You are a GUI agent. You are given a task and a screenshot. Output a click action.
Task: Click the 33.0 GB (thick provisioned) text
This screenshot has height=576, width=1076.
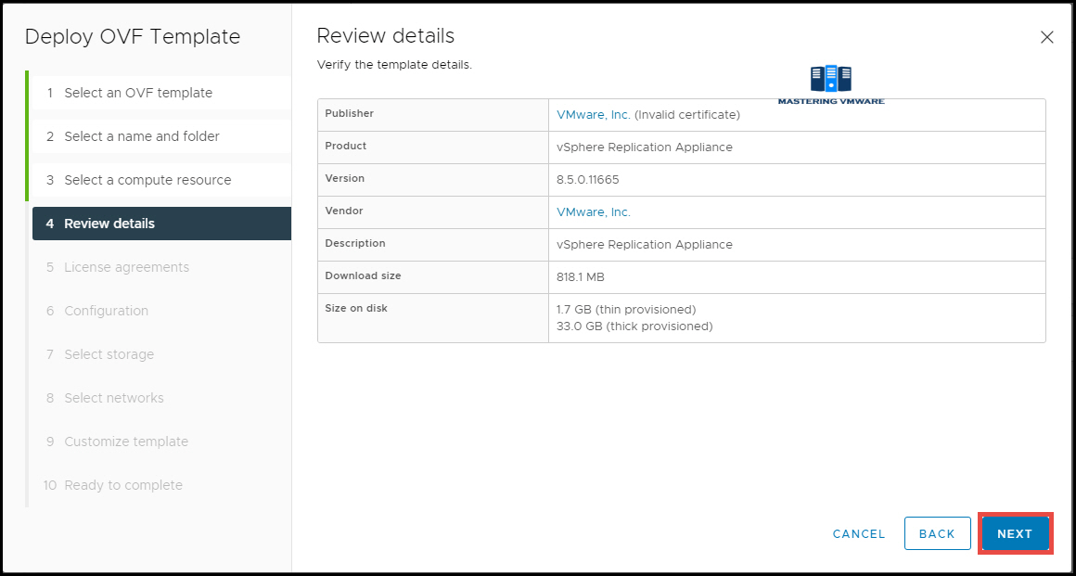[x=634, y=326]
